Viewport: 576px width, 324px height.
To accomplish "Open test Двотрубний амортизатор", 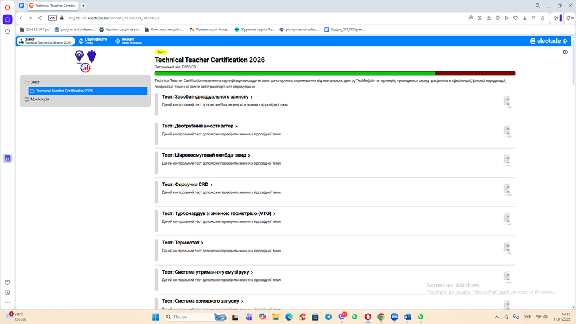I will tap(198, 126).
